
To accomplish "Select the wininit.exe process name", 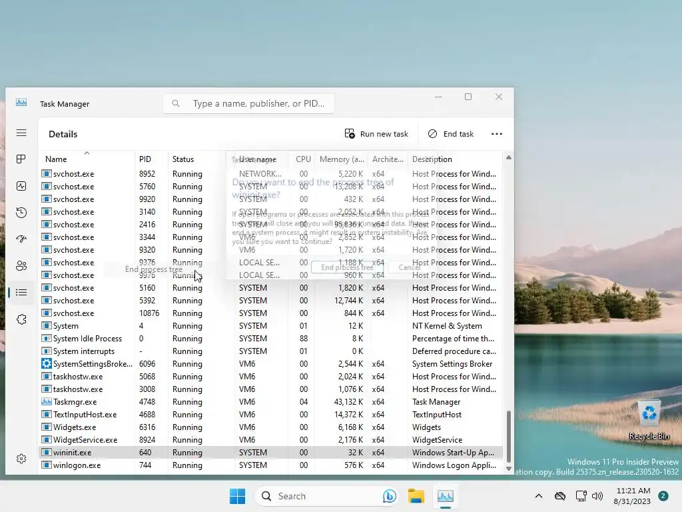I will click(x=72, y=453).
